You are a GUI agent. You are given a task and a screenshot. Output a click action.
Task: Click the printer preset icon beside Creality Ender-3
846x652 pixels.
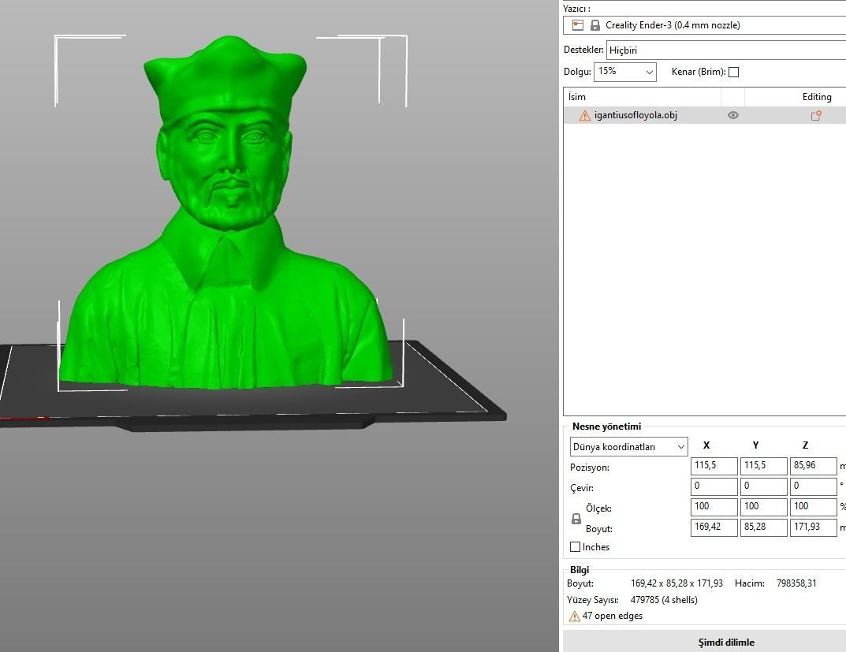(x=578, y=24)
